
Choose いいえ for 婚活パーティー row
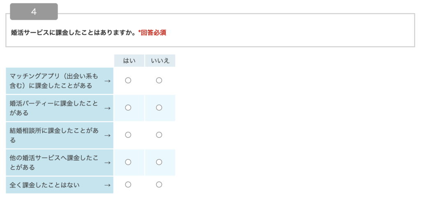159,108
